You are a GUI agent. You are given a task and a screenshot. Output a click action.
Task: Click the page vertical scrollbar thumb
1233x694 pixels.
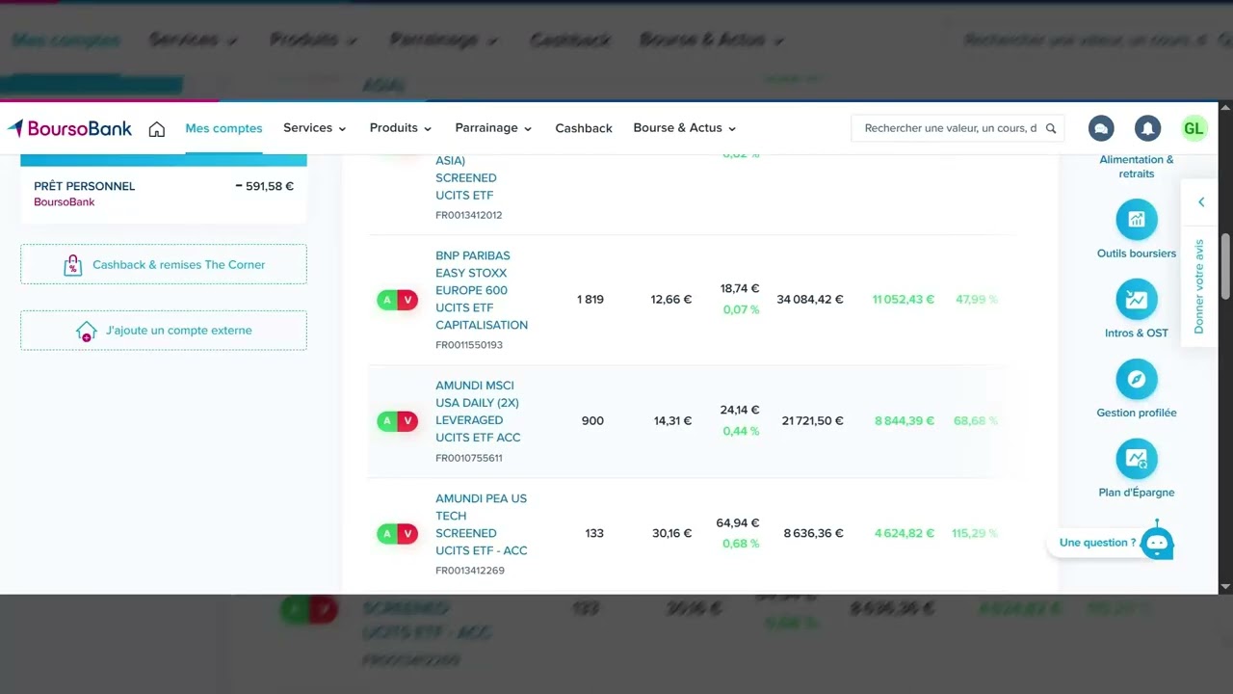click(x=1225, y=267)
